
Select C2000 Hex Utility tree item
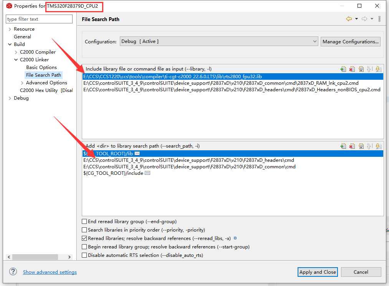46,90
